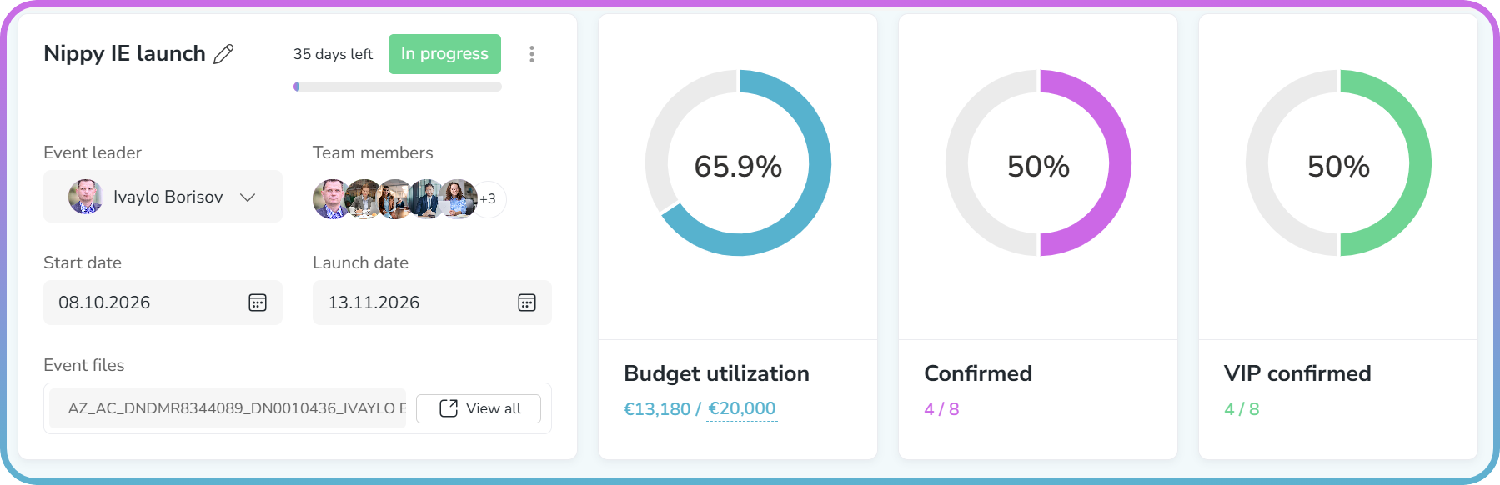Viewport: 1500px width, 485px height.
Task: Open the Launch date calendar picker icon
Action: pos(527,302)
